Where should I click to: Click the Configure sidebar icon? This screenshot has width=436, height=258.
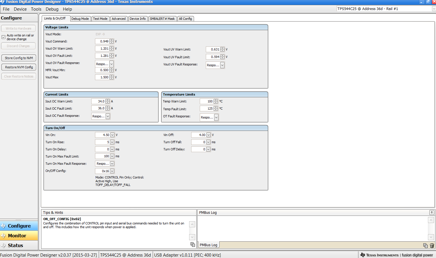point(4,226)
